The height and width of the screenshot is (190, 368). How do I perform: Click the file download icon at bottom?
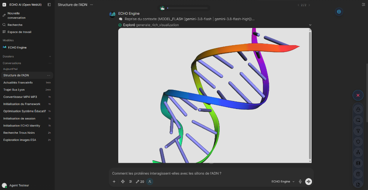click(x=358, y=185)
